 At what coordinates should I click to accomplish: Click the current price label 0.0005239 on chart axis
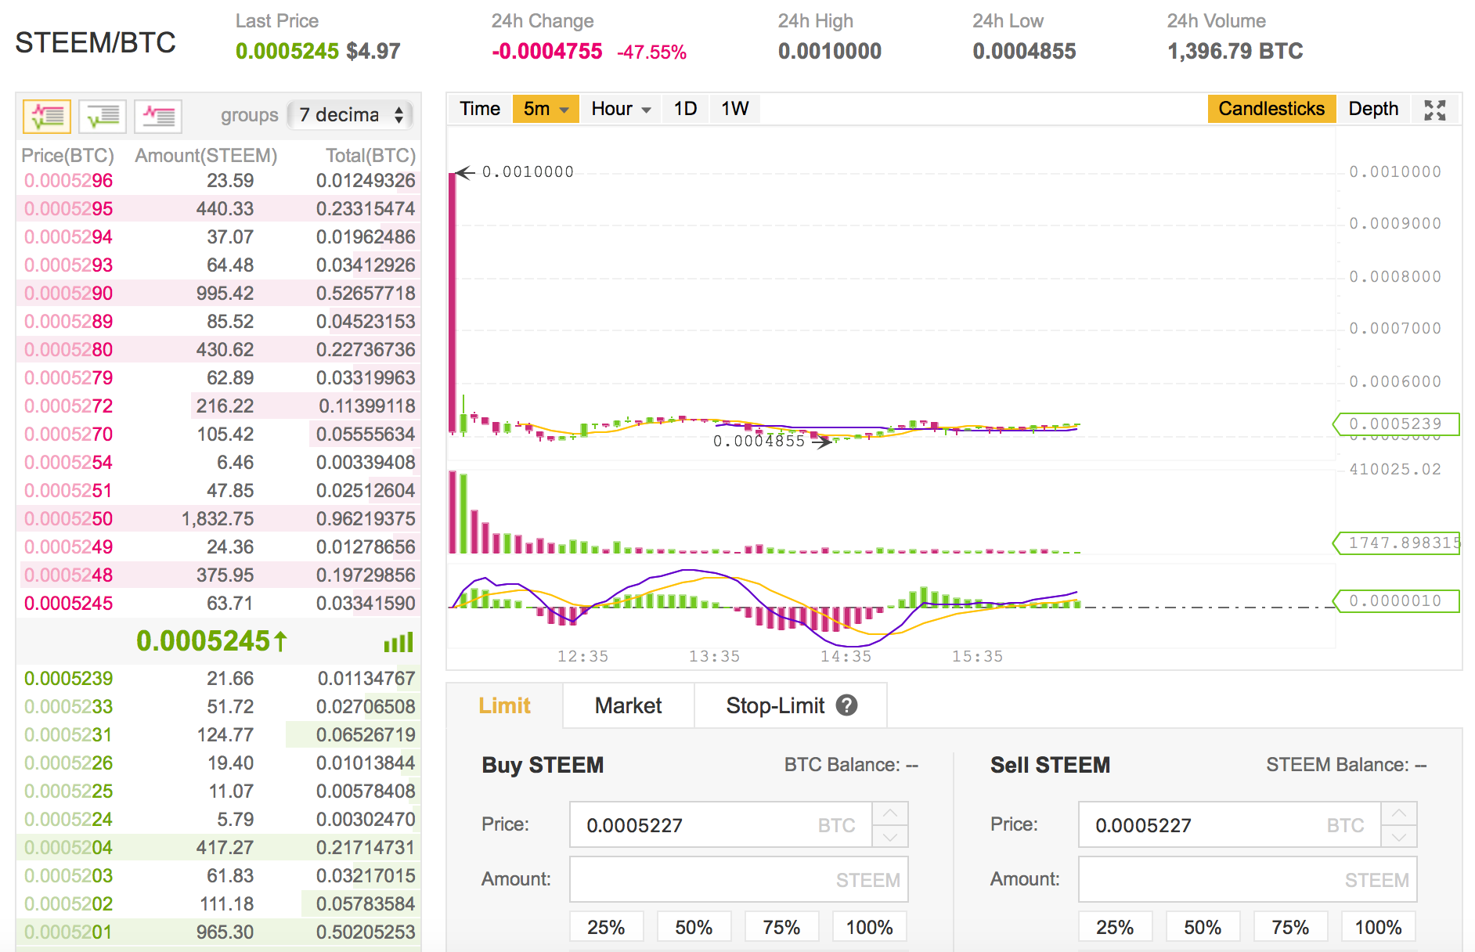click(1396, 424)
